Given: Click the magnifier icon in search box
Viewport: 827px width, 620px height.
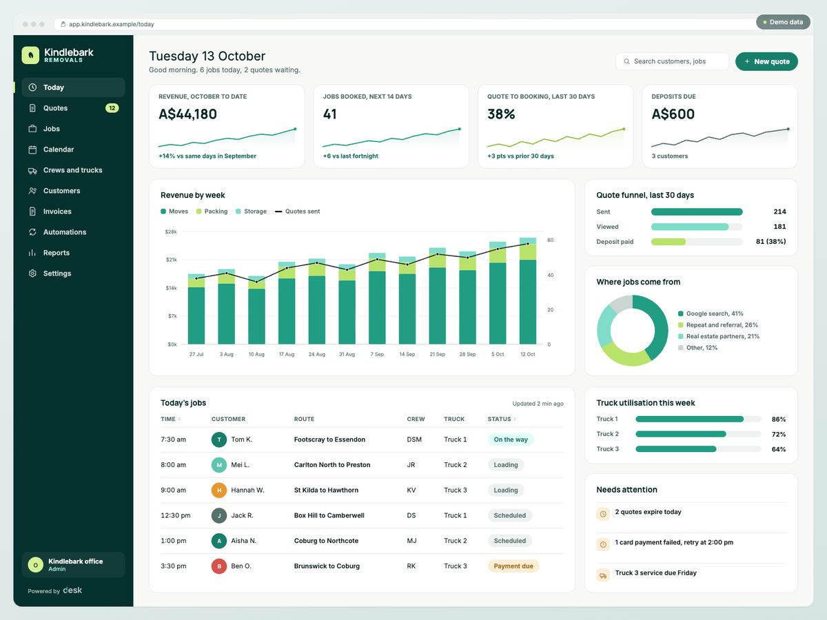Looking at the screenshot, I should [x=626, y=61].
